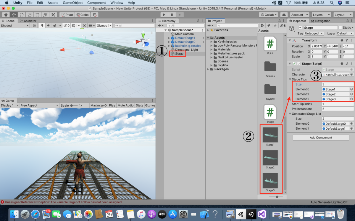Toggle 2D view mode in the Scene
This screenshot has height=221, width=355.
point(34,26)
